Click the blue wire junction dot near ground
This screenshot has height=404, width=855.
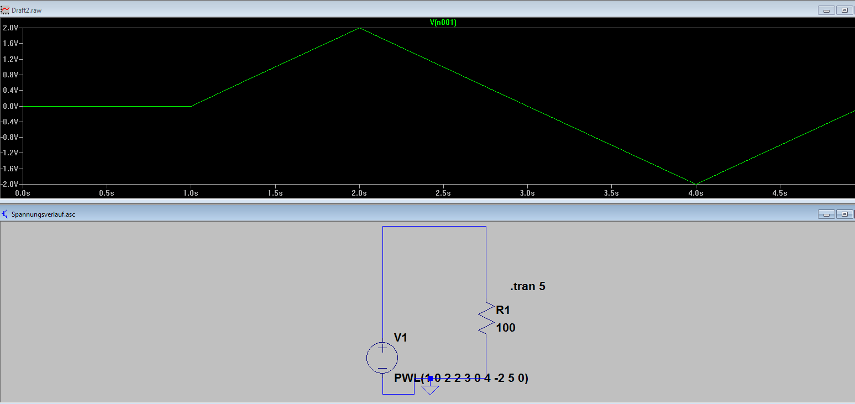(430, 379)
